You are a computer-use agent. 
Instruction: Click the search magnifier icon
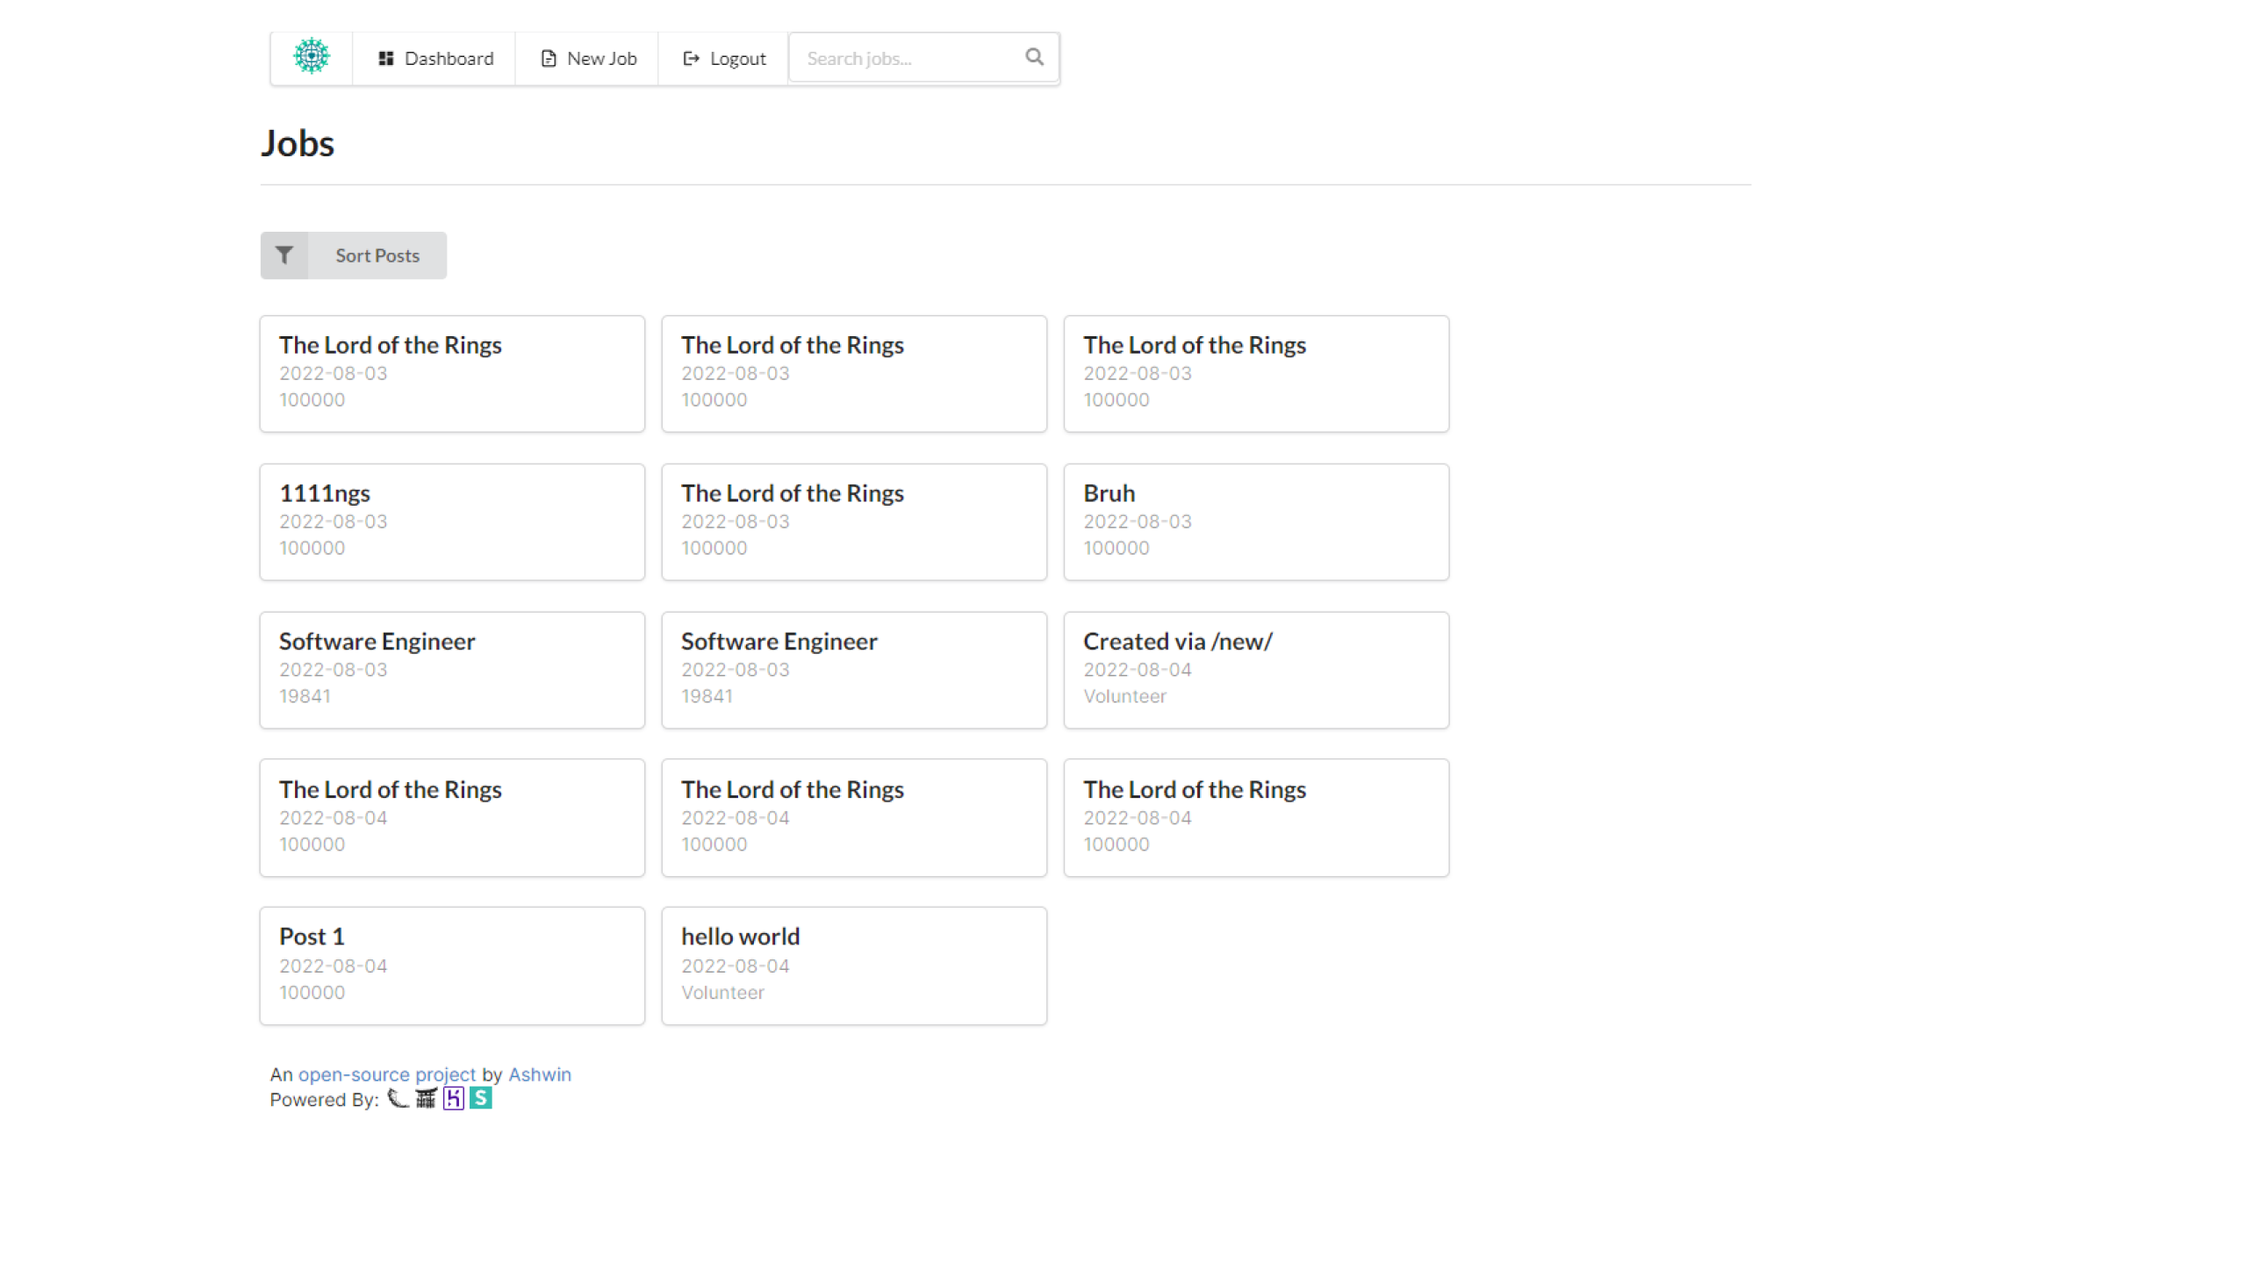(x=1034, y=57)
